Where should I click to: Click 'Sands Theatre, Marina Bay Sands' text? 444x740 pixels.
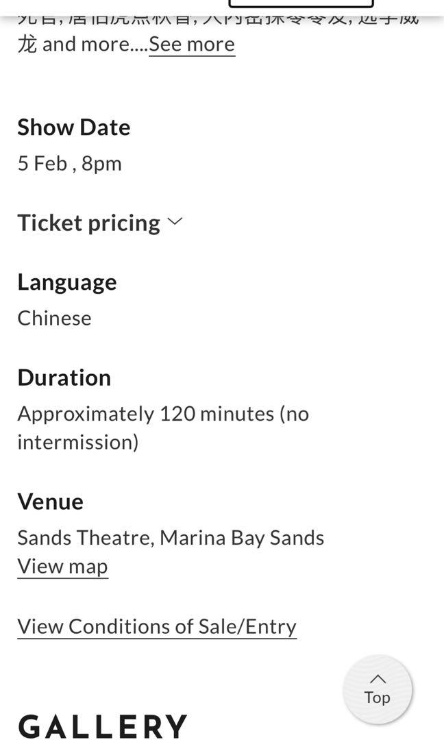(x=171, y=537)
